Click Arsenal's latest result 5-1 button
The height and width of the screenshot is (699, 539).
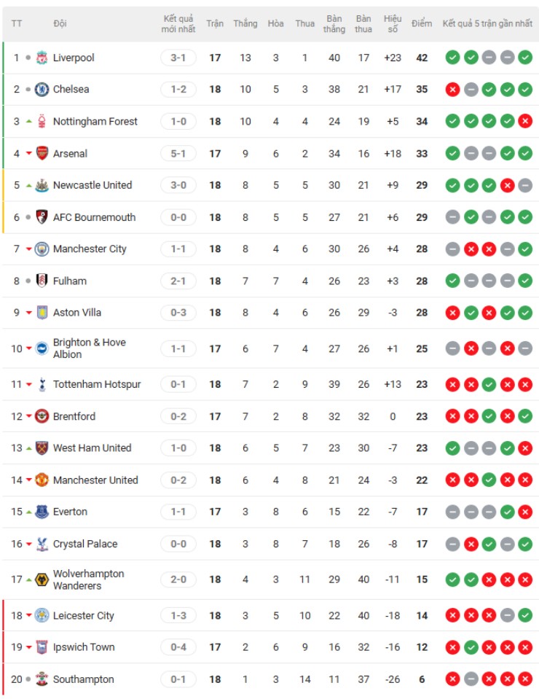178,153
